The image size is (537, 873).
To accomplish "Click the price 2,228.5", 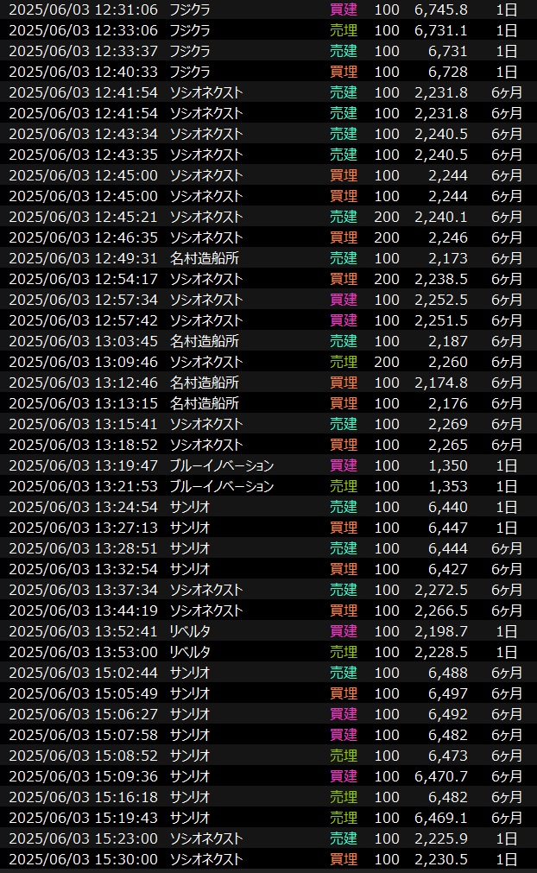I will [440, 653].
